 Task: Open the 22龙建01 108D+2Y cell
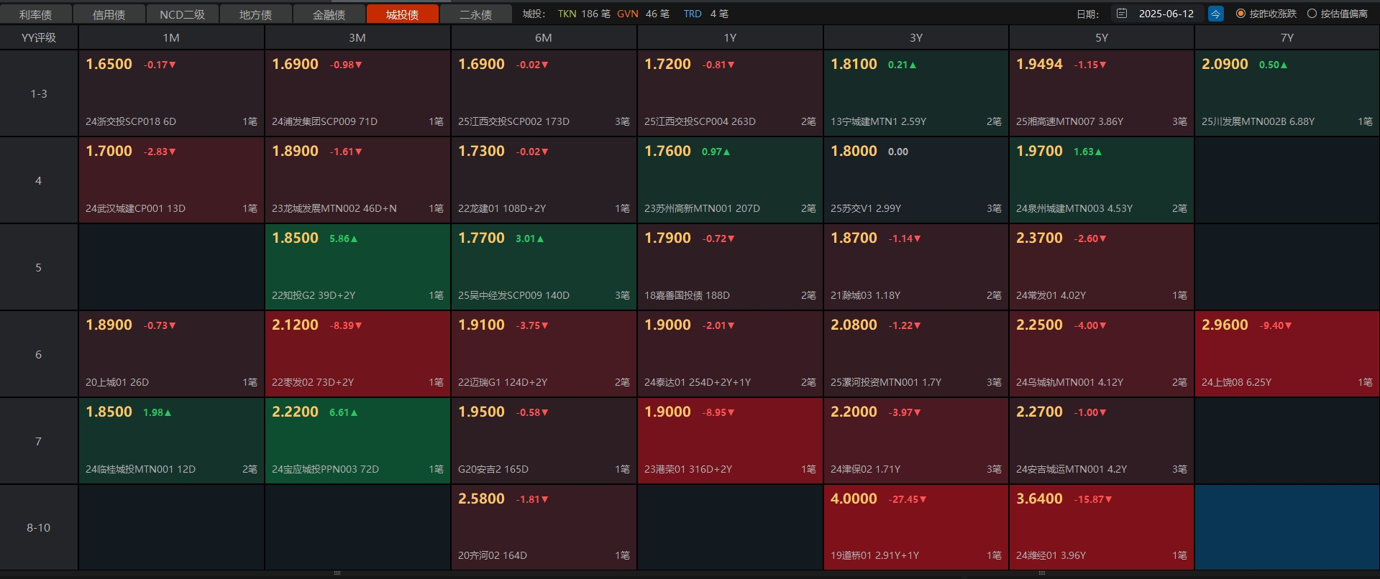pos(544,180)
